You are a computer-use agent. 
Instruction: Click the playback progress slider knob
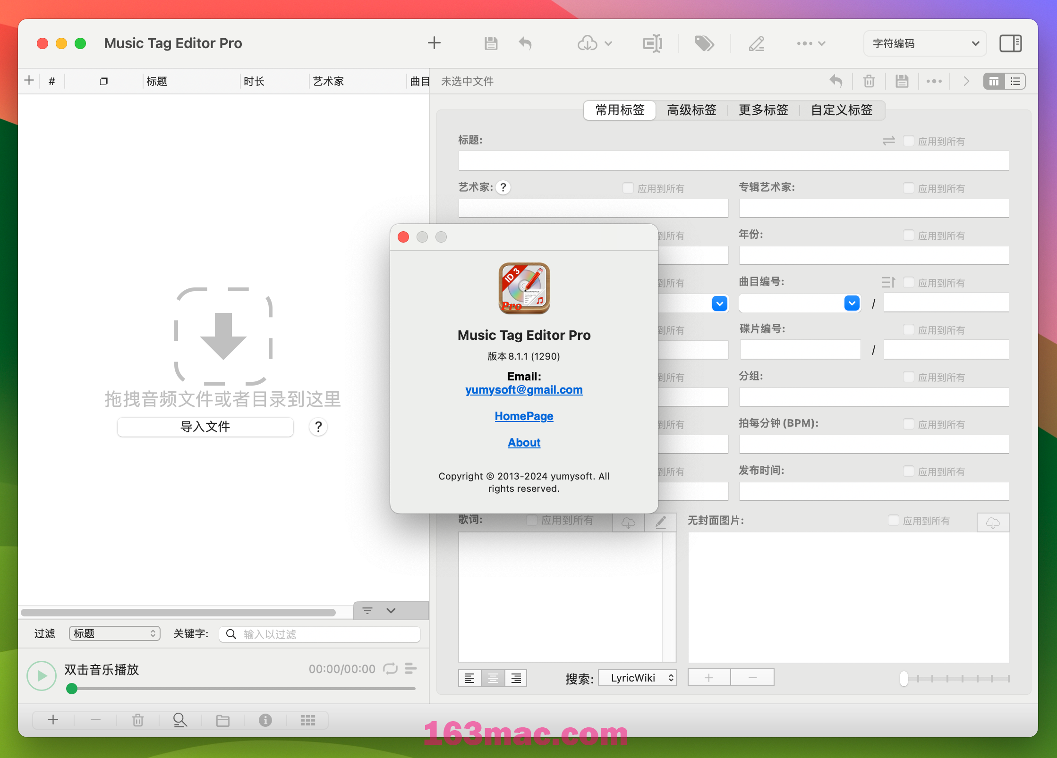(72, 689)
